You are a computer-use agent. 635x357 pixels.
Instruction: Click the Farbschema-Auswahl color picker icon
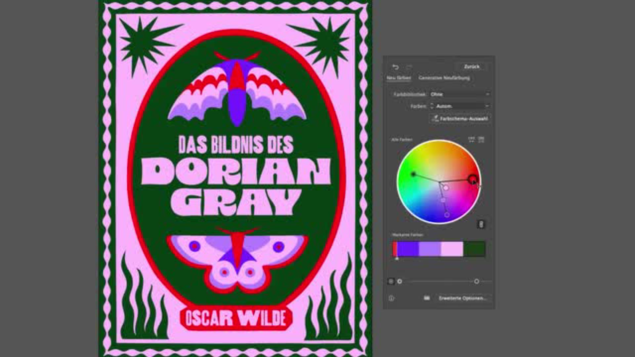[x=435, y=118]
